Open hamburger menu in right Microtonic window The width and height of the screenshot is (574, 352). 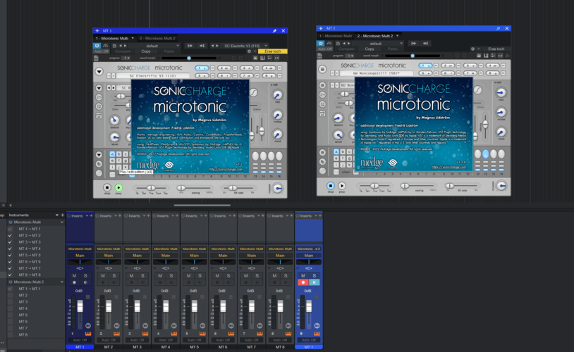pos(322,69)
